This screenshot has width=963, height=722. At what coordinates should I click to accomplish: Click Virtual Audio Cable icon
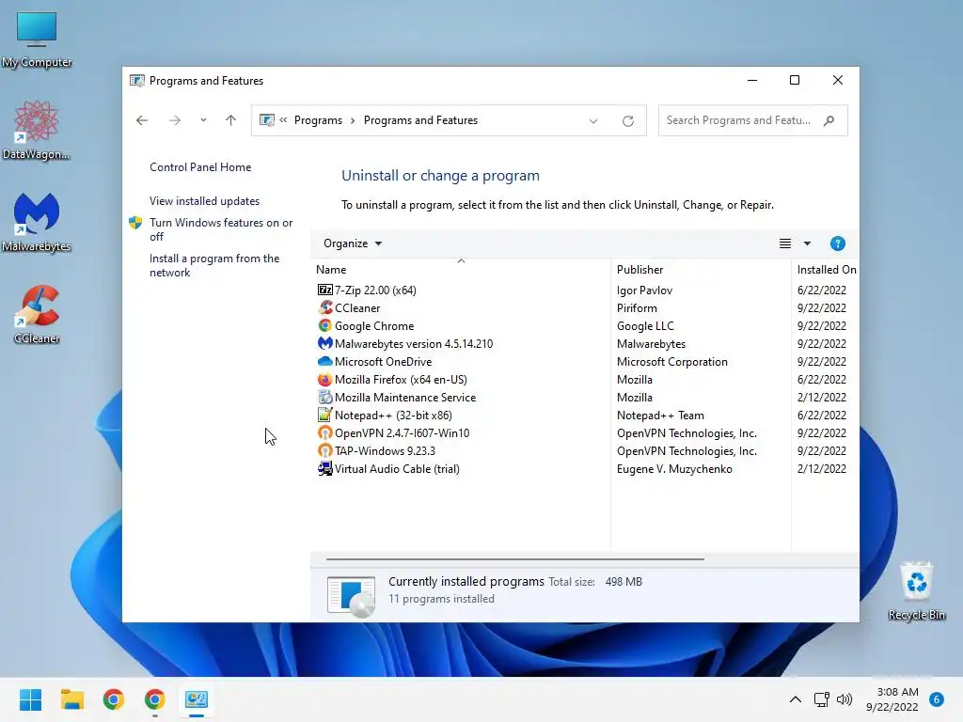point(324,468)
